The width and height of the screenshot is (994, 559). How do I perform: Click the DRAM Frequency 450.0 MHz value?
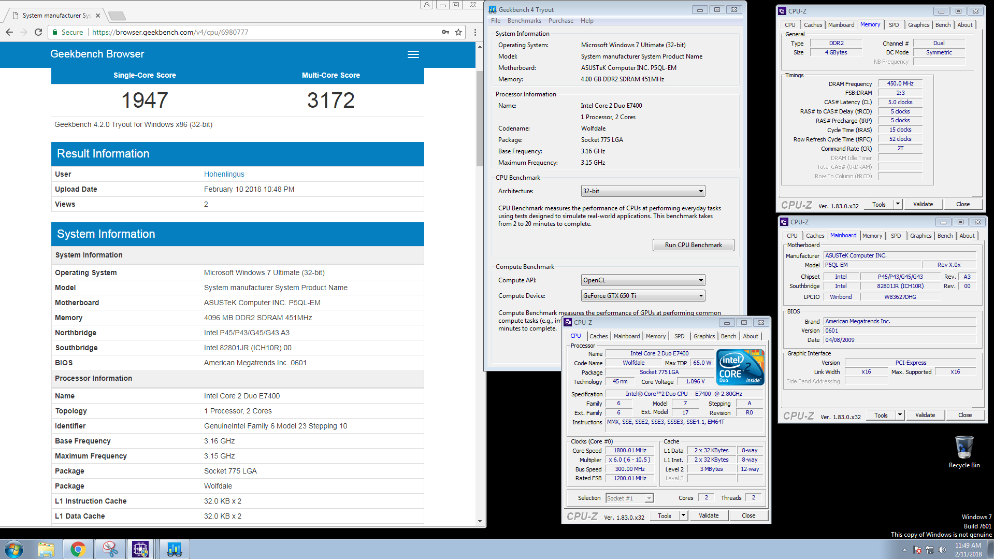pos(900,83)
